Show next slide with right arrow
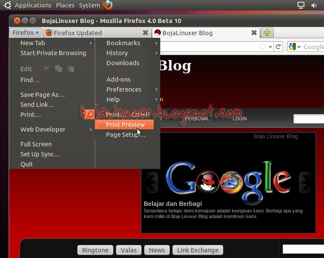The image size is (324, 258). [305, 182]
